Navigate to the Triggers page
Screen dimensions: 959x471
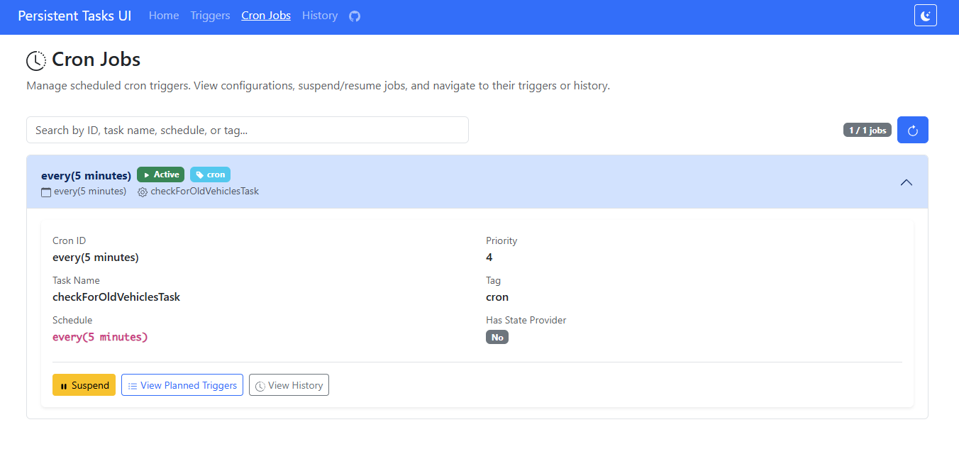coord(210,16)
